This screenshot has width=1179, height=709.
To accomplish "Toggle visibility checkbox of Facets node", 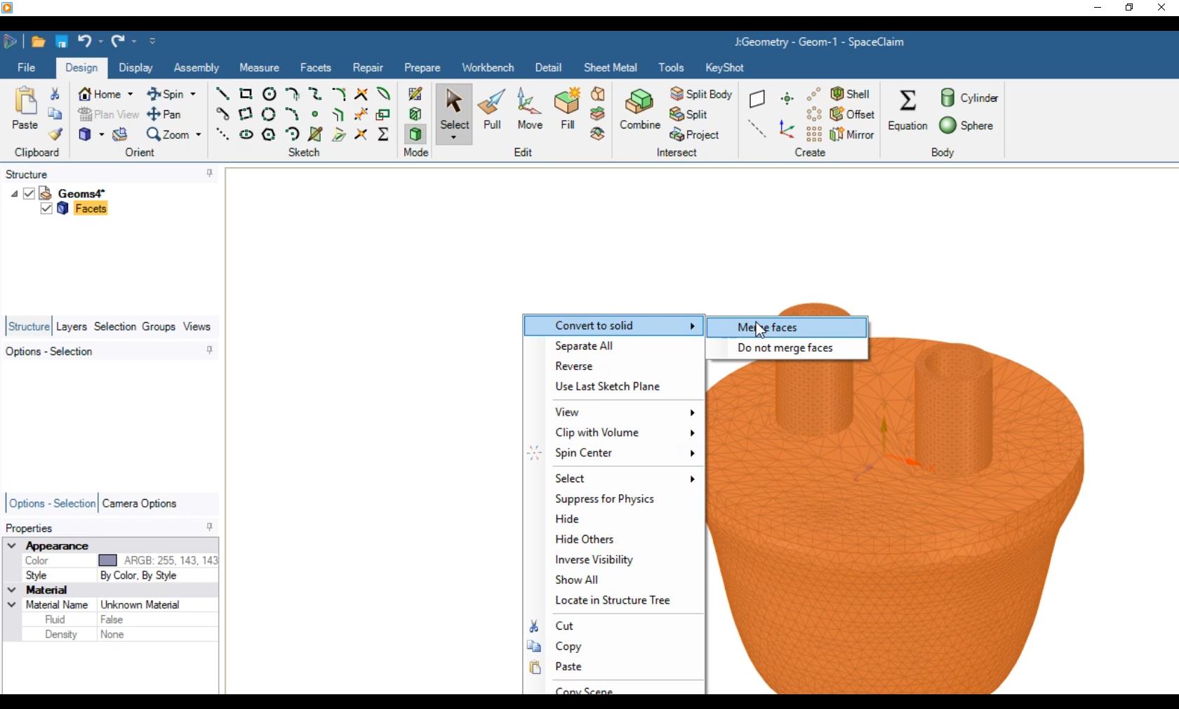I will [x=46, y=208].
